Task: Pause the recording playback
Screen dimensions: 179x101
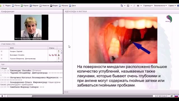Action: [x=2, y=96]
